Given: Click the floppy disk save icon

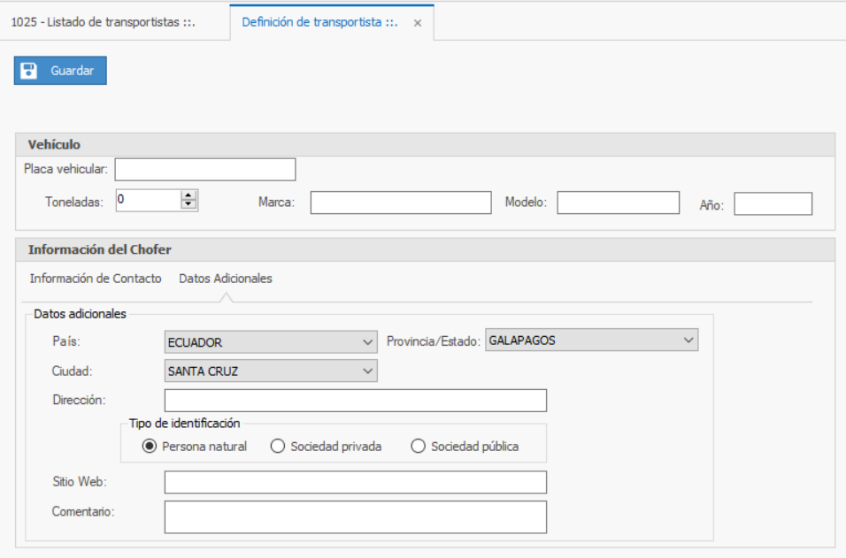Looking at the screenshot, I should tap(29, 71).
